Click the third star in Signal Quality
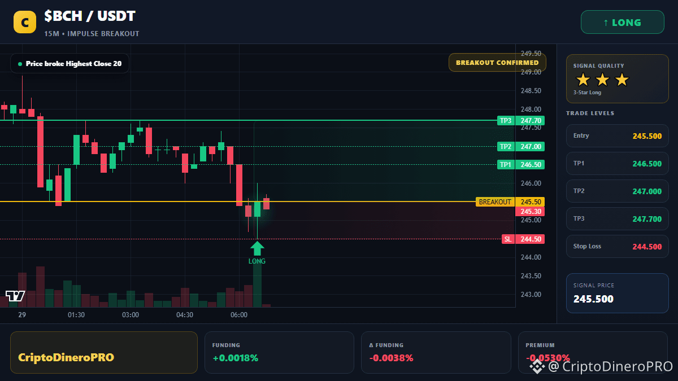Viewport: 678px width, 381px height. point(621,80)
